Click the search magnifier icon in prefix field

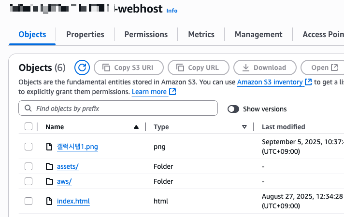click(x=28, y=108)
